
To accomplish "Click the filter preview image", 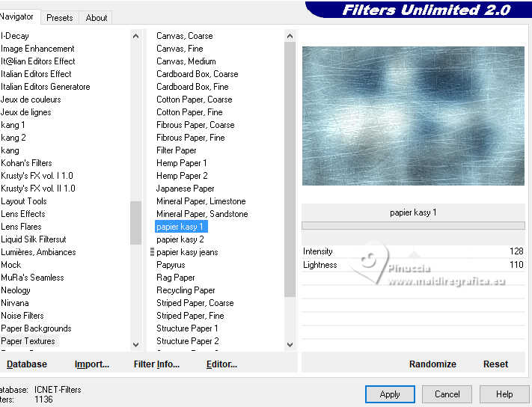I will 413,116.
